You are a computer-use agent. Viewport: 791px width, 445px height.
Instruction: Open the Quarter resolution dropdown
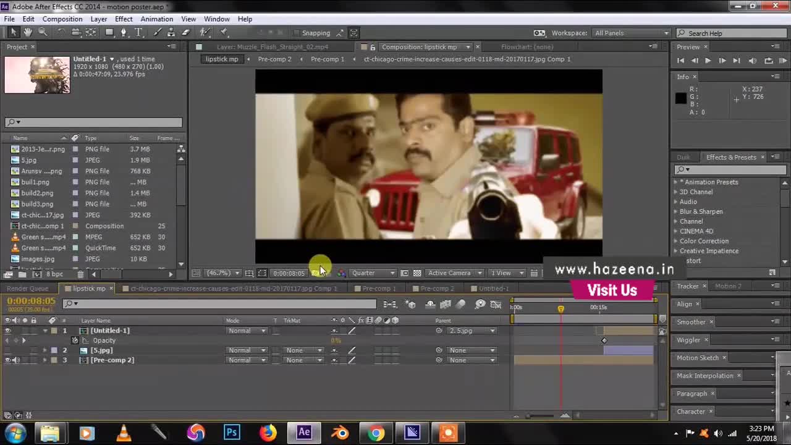coord(373,273)
